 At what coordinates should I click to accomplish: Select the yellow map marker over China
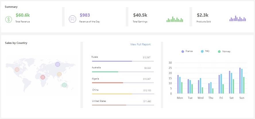[59, 74]
